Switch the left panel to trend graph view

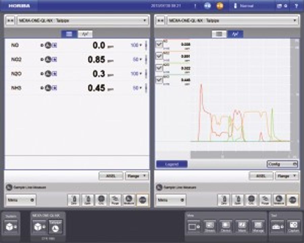tap(86, 33)
